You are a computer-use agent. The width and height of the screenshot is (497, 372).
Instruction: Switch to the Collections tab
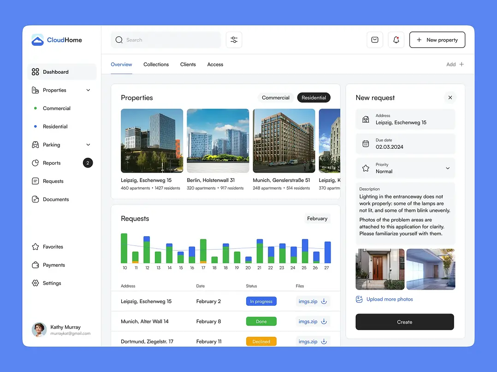click(156, 64)
